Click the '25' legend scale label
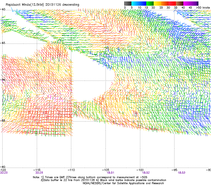This screenshot has width=211, height=185. (x=161, y=8)
